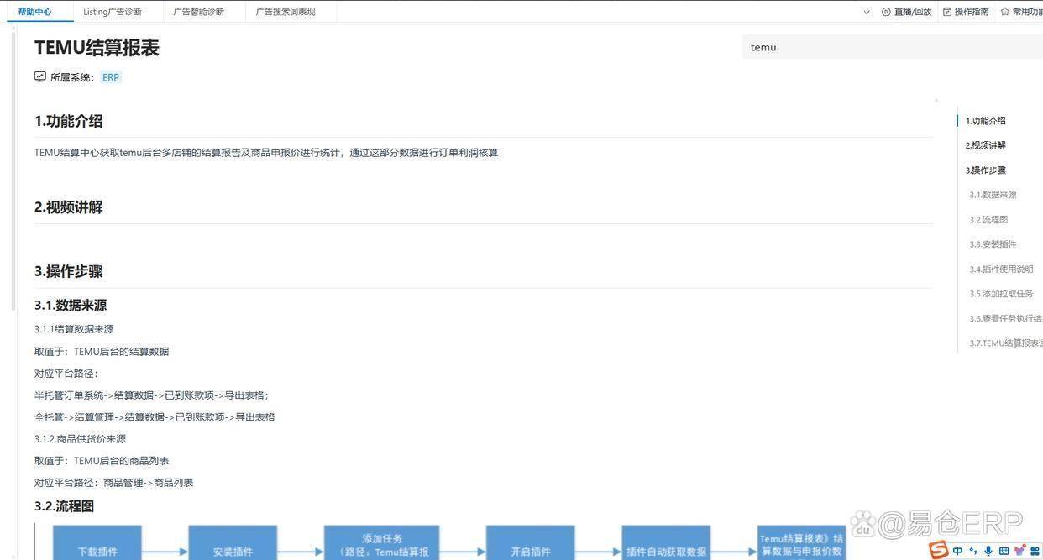
Task: Jump to 3.操作步骤 in the right outline
Action: [x=985, y=170]
